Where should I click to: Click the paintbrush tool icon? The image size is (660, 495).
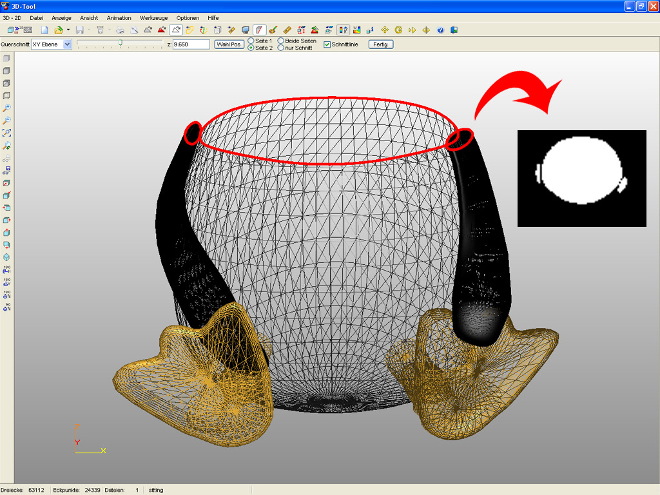pos(273,30)
